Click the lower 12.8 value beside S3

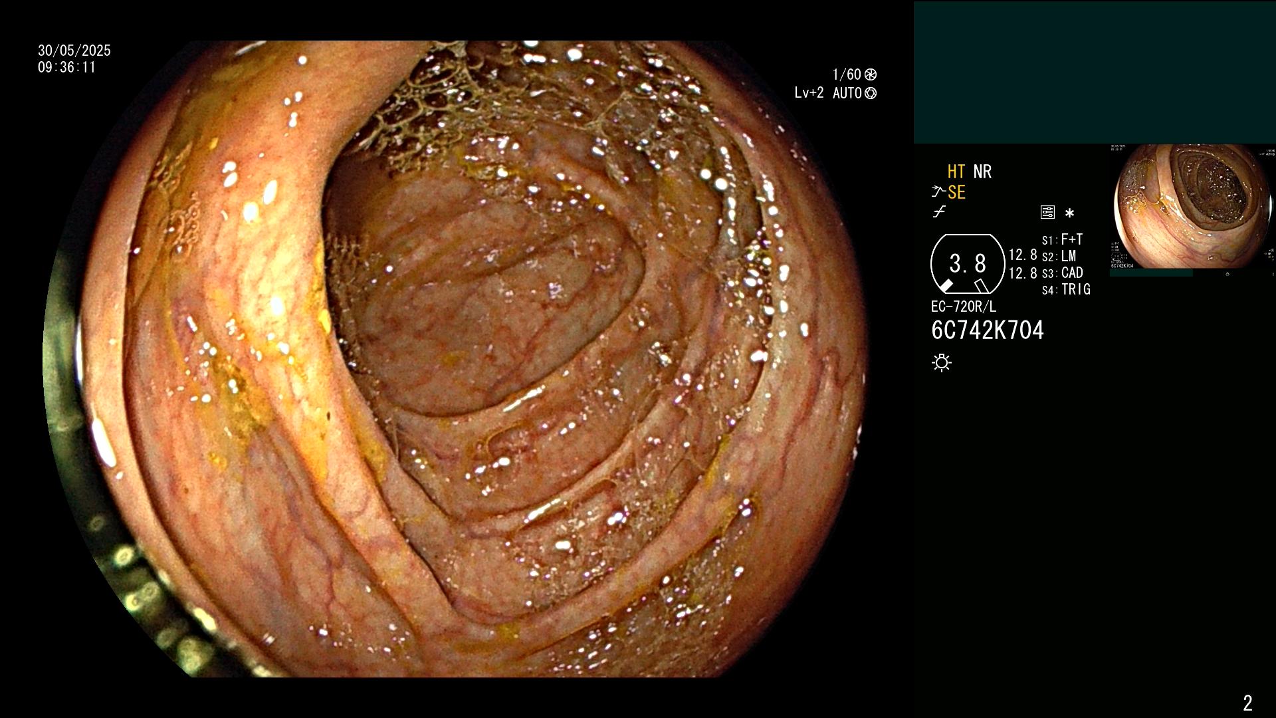tap(1023, 273)
